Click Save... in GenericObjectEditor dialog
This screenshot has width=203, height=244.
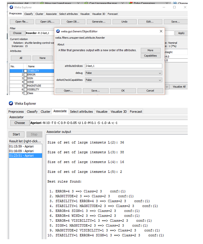95,91
